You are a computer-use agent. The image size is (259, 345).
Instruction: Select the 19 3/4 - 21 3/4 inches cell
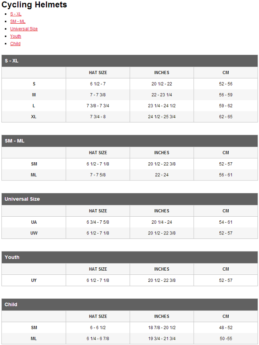[x=162, y=339]
